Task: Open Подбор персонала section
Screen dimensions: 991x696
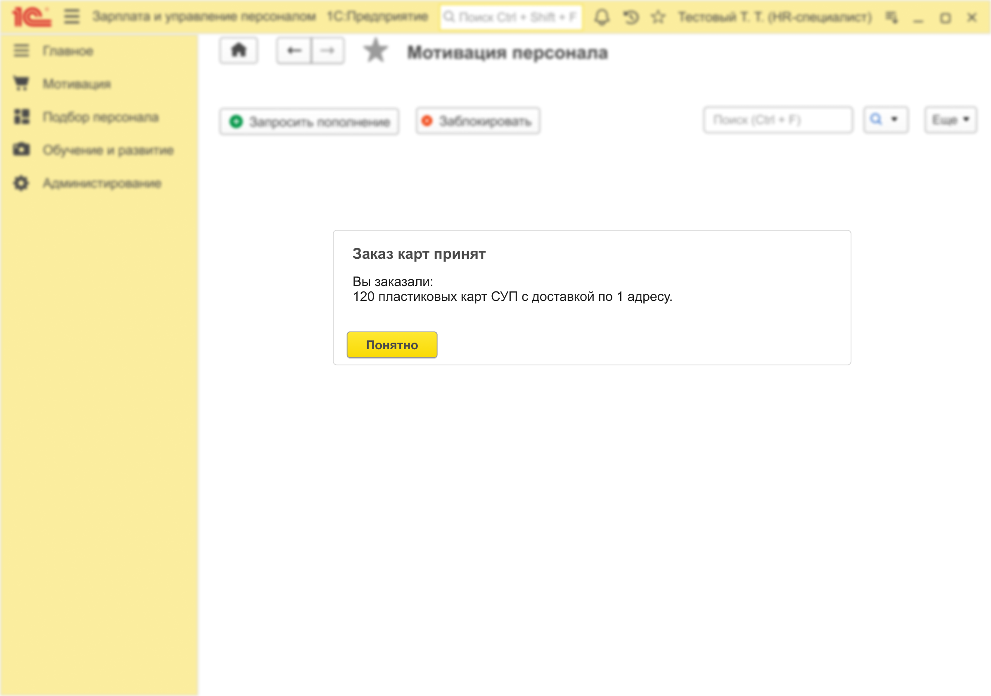Action: (100, 117)
